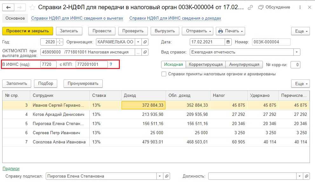Open the ОКТМО/КПП registration with open icon
Viewport: 315px width, 182px height.
coord(145,52)
